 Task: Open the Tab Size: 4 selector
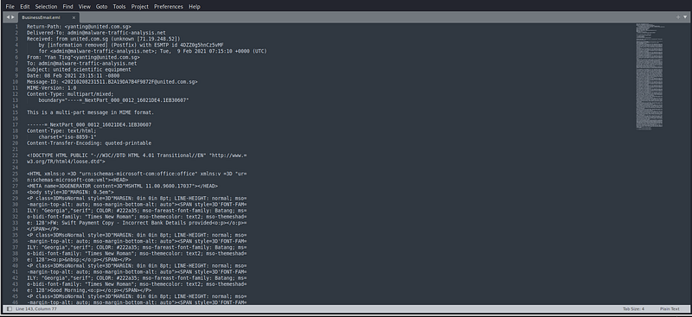click(x=633, y=309)
